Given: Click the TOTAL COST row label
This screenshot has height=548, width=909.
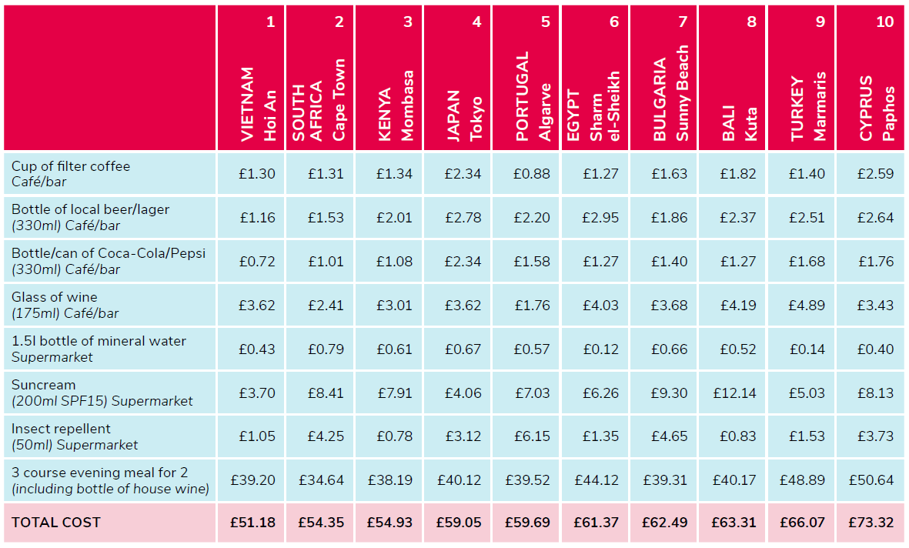Looking at the screenshot, I should (x=56, y=522).
